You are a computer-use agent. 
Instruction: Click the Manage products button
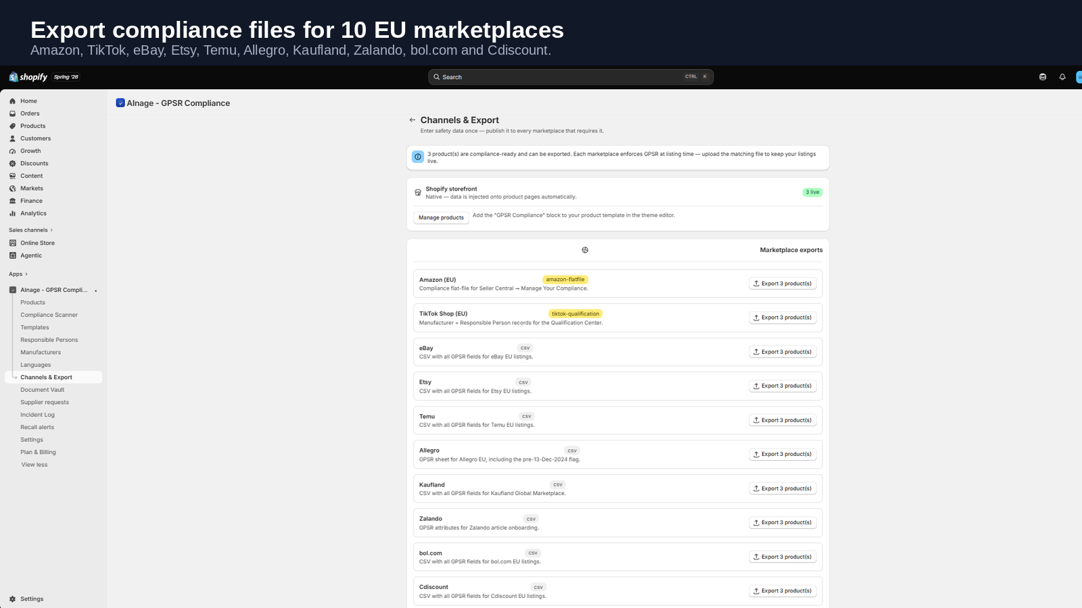(x=441, y=218)
